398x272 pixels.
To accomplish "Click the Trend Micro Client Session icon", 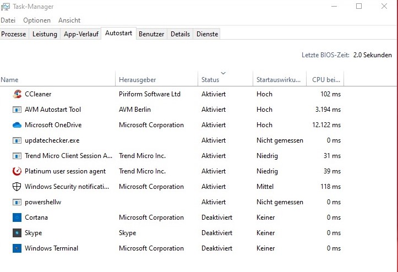I will coord(17,156).
